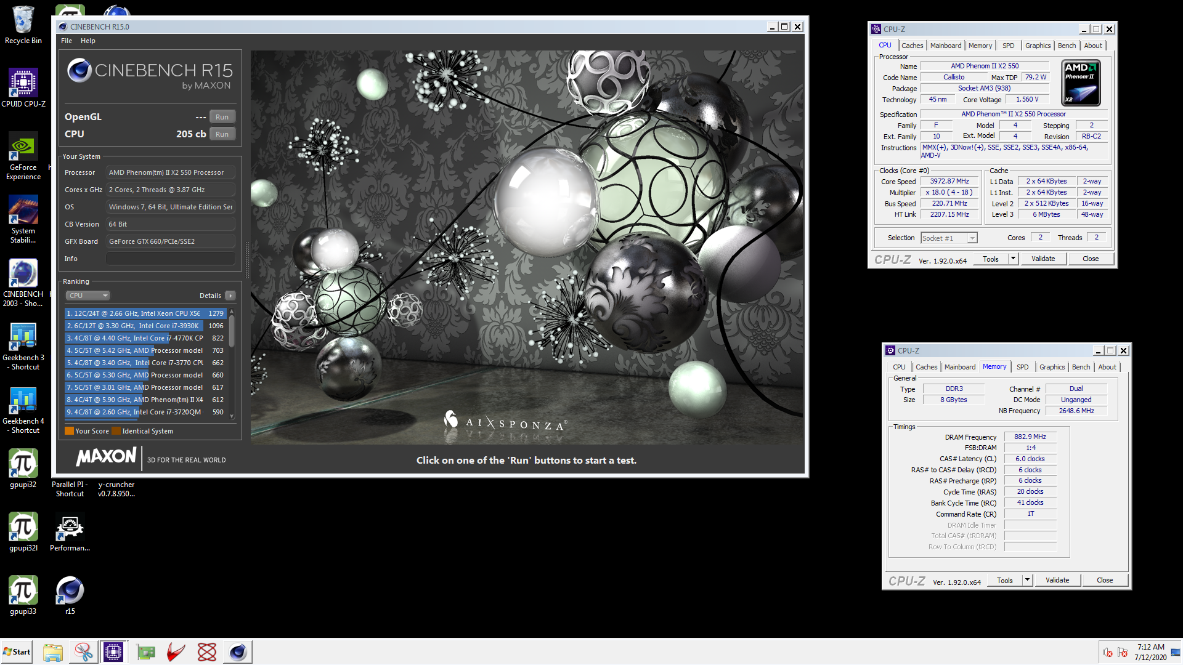Click the Info input field

click(x=170, y=259)
